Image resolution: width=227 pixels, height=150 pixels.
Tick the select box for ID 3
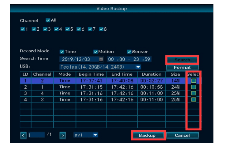194,93
